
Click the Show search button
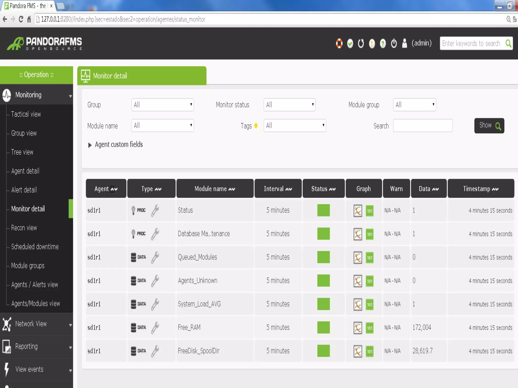[x=489, y=126]
